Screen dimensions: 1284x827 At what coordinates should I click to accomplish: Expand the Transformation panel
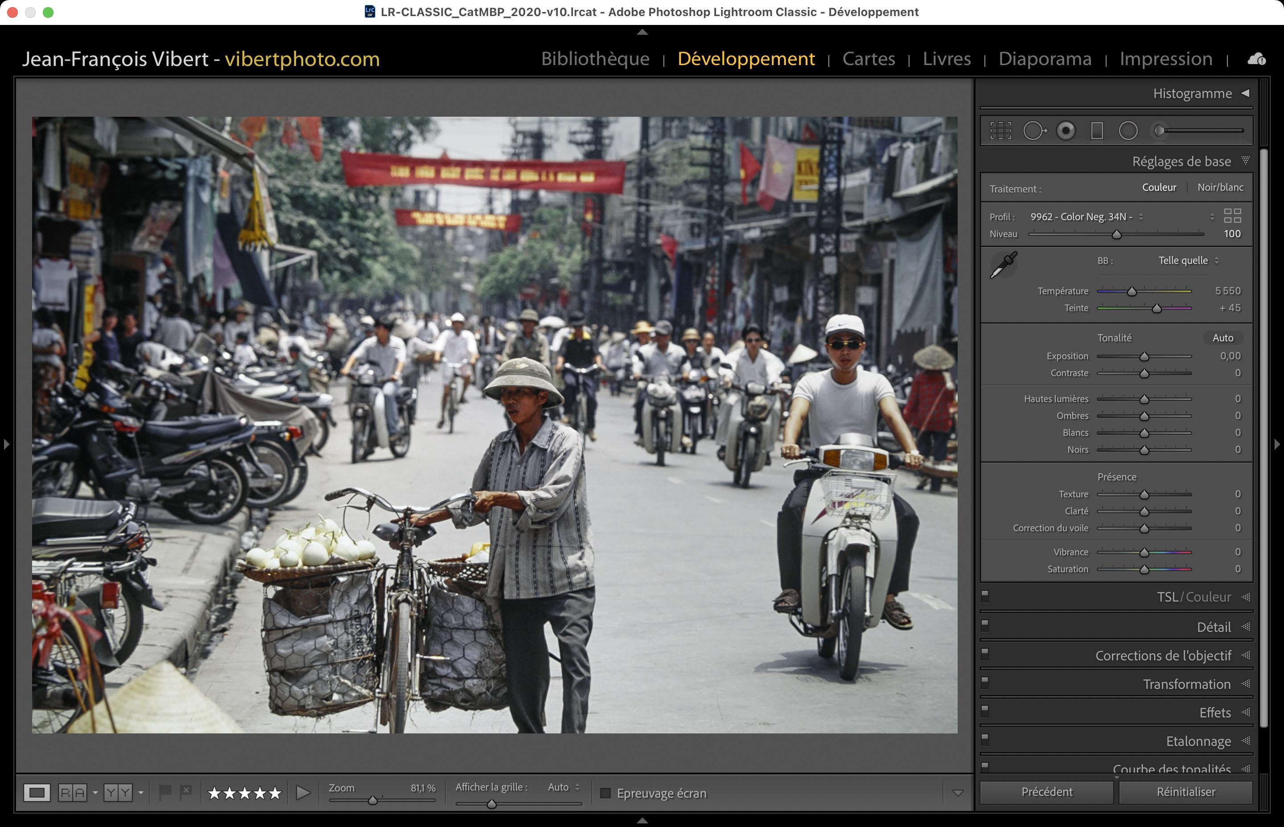click(x=1186, y=684)
